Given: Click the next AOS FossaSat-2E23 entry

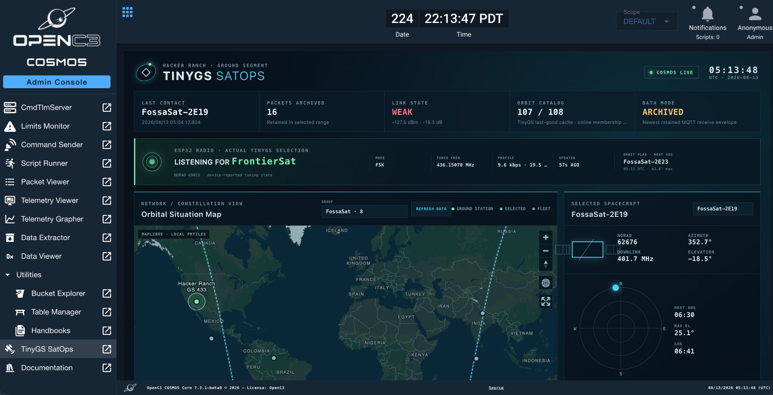Looking at the screenshot, I should (x=646, y=162).
